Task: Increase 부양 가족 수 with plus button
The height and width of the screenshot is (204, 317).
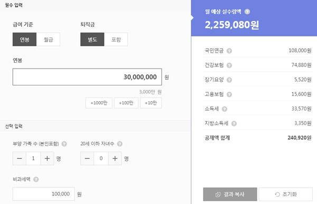Action: 47,158
